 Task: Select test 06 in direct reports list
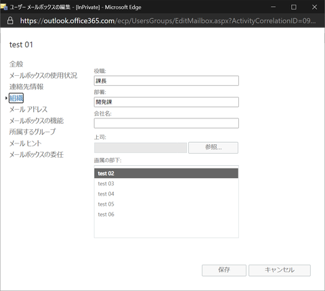coord(166,215)
